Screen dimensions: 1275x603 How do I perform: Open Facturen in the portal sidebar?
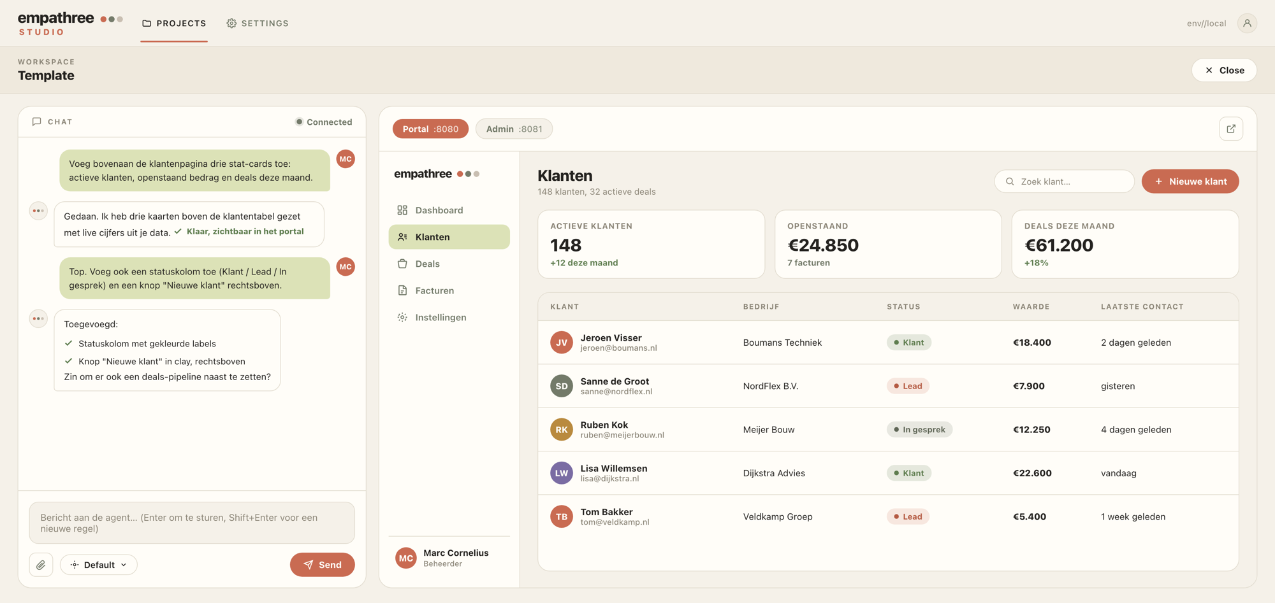coord(449,290)
